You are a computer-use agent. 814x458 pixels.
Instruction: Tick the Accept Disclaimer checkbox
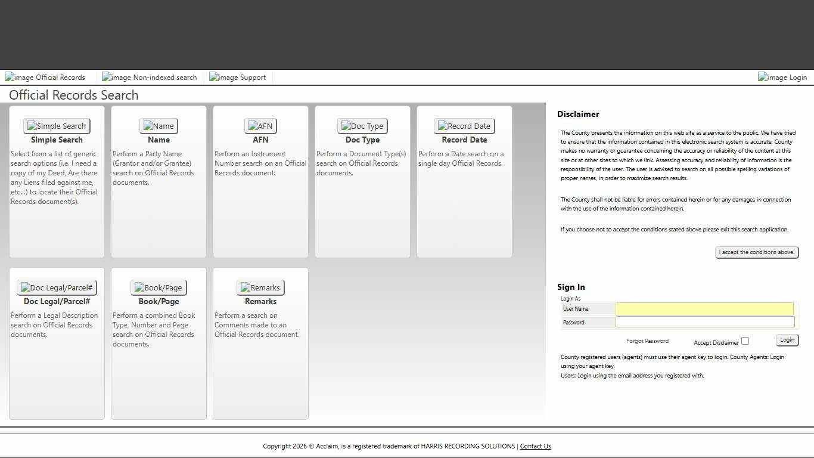(745, 341)
